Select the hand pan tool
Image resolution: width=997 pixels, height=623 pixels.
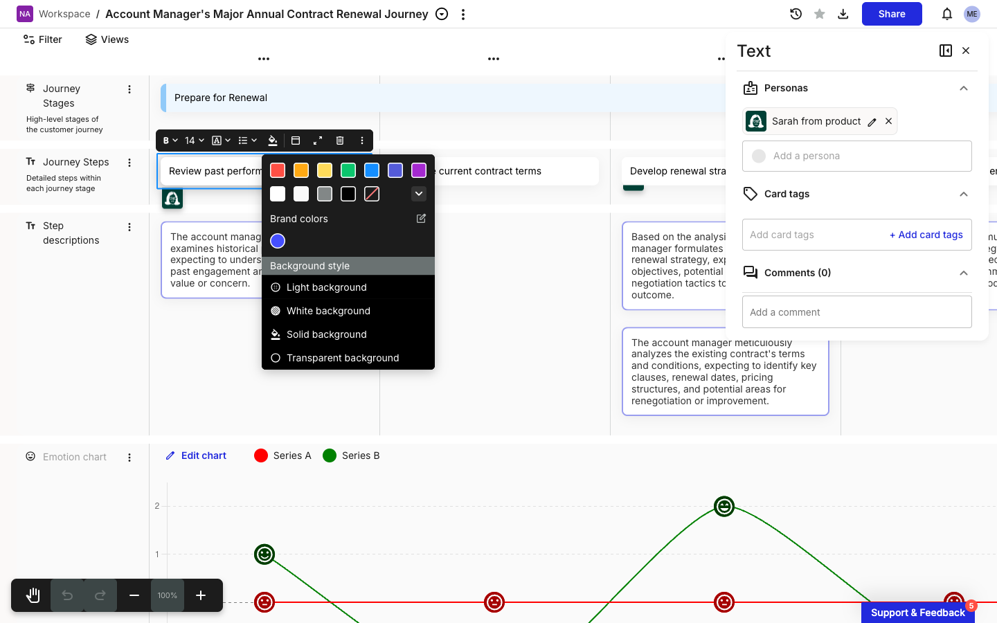[33, 595]
